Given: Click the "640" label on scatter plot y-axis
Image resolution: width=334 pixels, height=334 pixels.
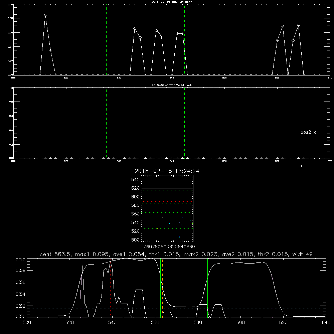Looking at the screenshot, I should 136,179.
